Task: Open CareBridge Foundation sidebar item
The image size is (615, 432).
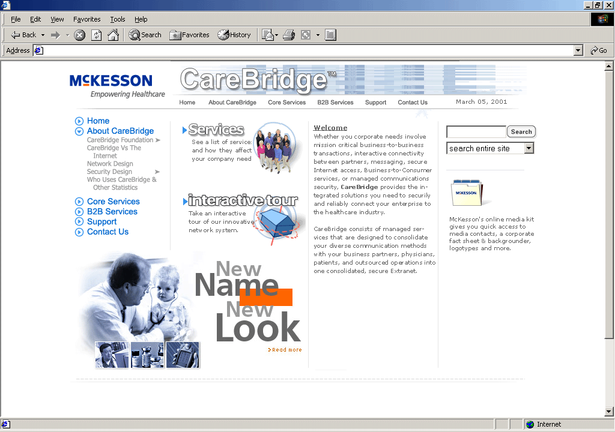Action: [120, 140]
